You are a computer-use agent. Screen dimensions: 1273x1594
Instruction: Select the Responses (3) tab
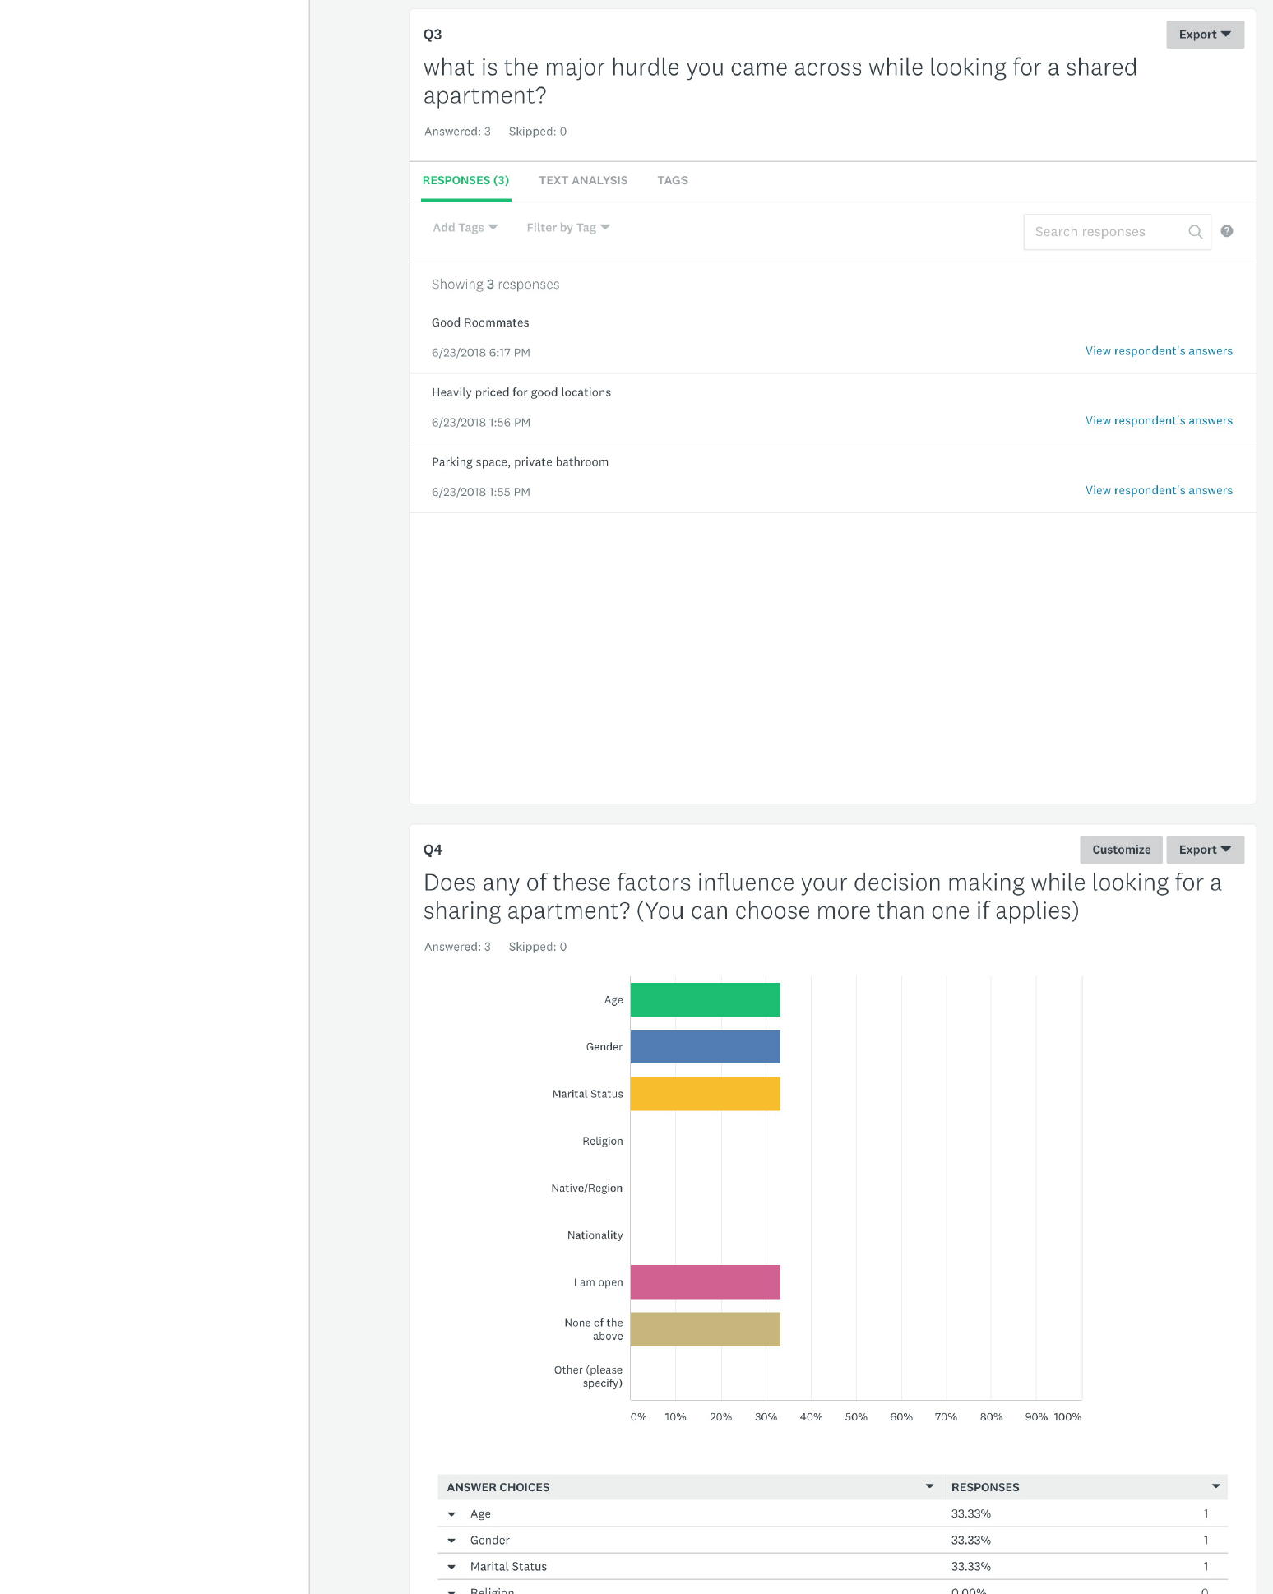[x=465, y=180]
